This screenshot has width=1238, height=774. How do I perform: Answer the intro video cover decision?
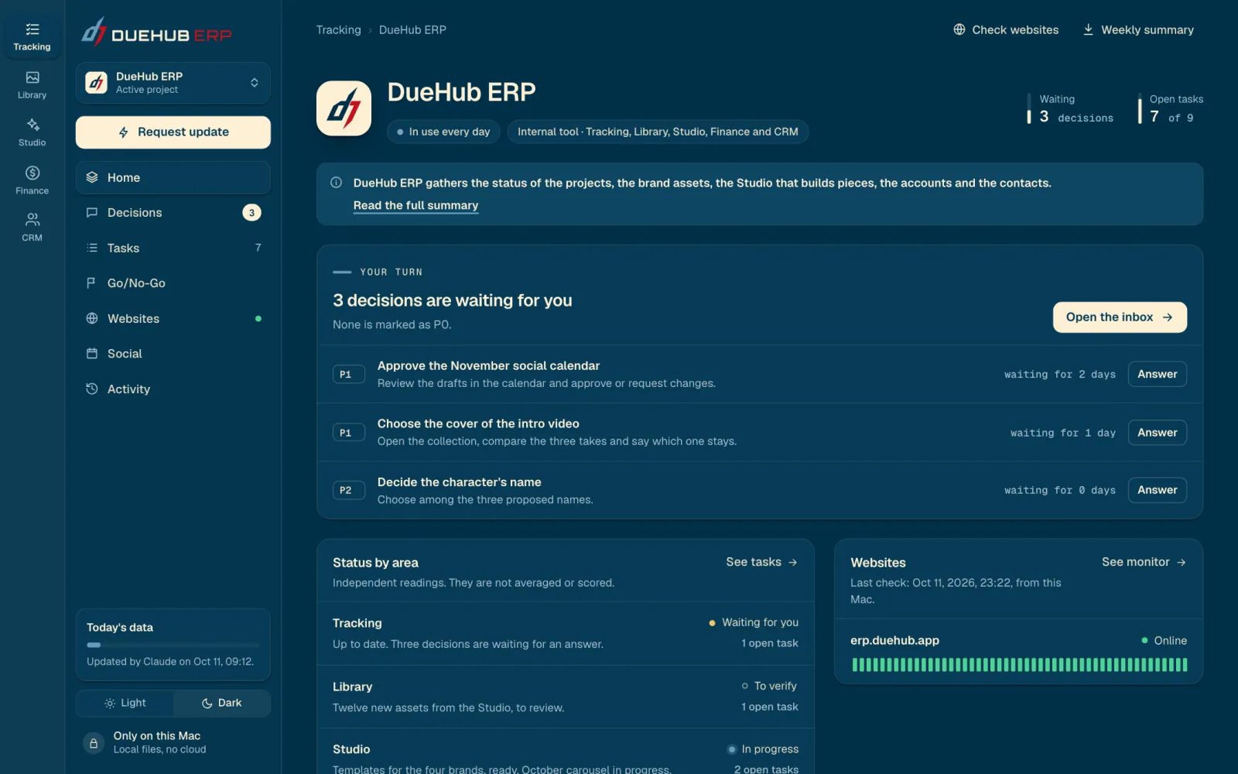(1157, 433)
